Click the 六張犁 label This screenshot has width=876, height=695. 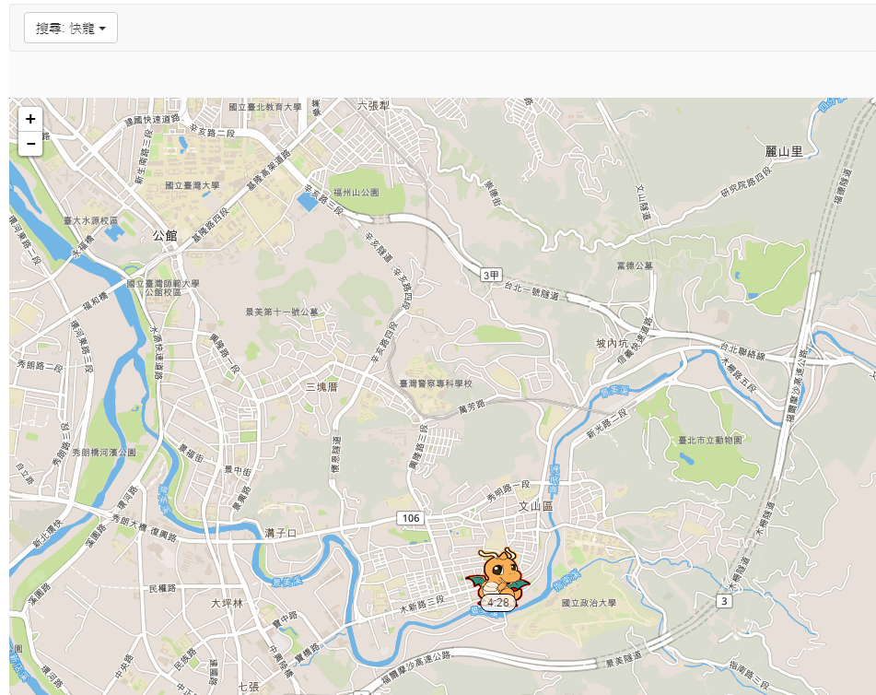373,106
